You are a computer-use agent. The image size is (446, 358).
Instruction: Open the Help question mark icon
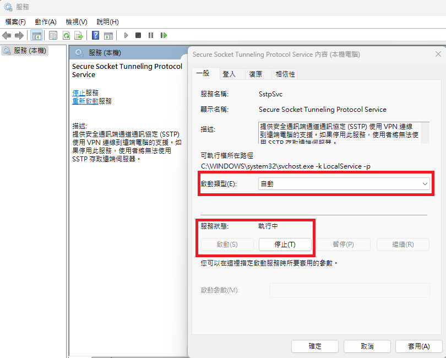[96, 36]
